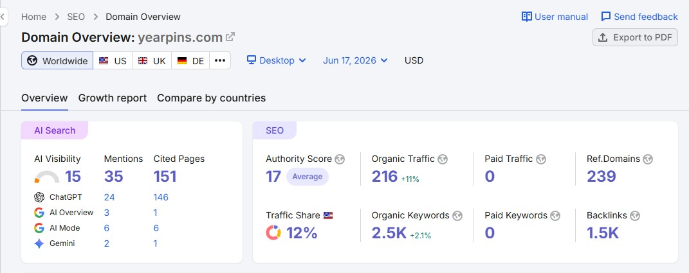Click AI Overview mentions value 3

107,213
